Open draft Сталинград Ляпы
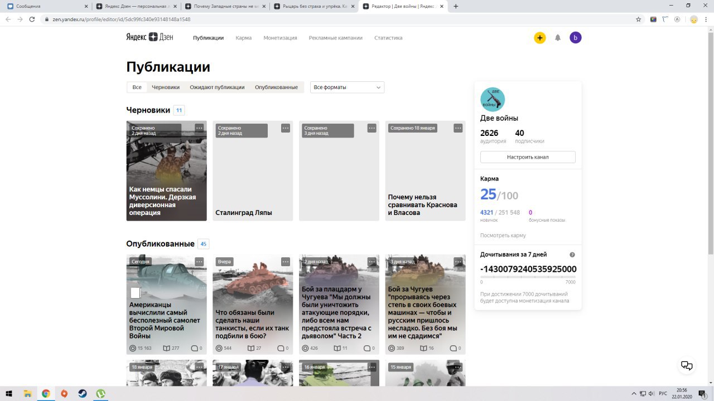 coord(253,171)
